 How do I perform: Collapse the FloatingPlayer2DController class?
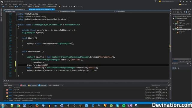(x=16, y=25)
